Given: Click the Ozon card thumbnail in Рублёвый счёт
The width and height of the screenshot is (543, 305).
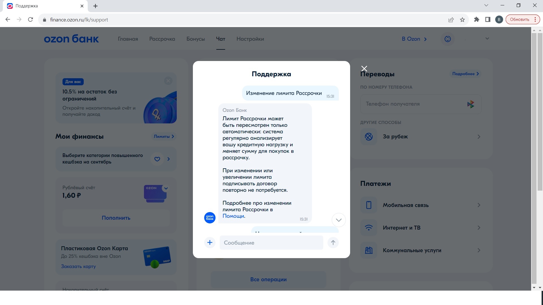Looking at the screenshot, I should pos(155,193).
